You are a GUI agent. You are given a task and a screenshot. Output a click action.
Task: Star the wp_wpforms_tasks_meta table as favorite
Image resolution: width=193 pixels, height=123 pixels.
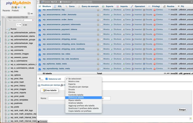98,64
